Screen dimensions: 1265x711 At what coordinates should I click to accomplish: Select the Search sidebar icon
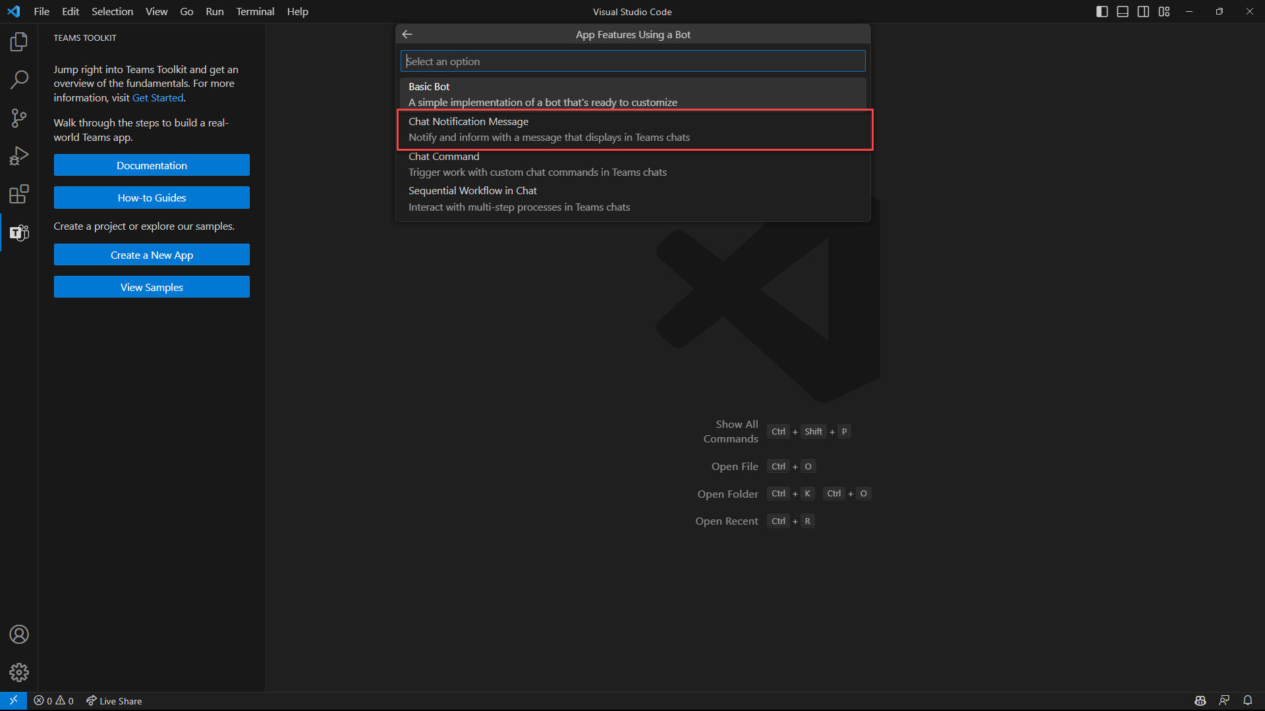19,79
